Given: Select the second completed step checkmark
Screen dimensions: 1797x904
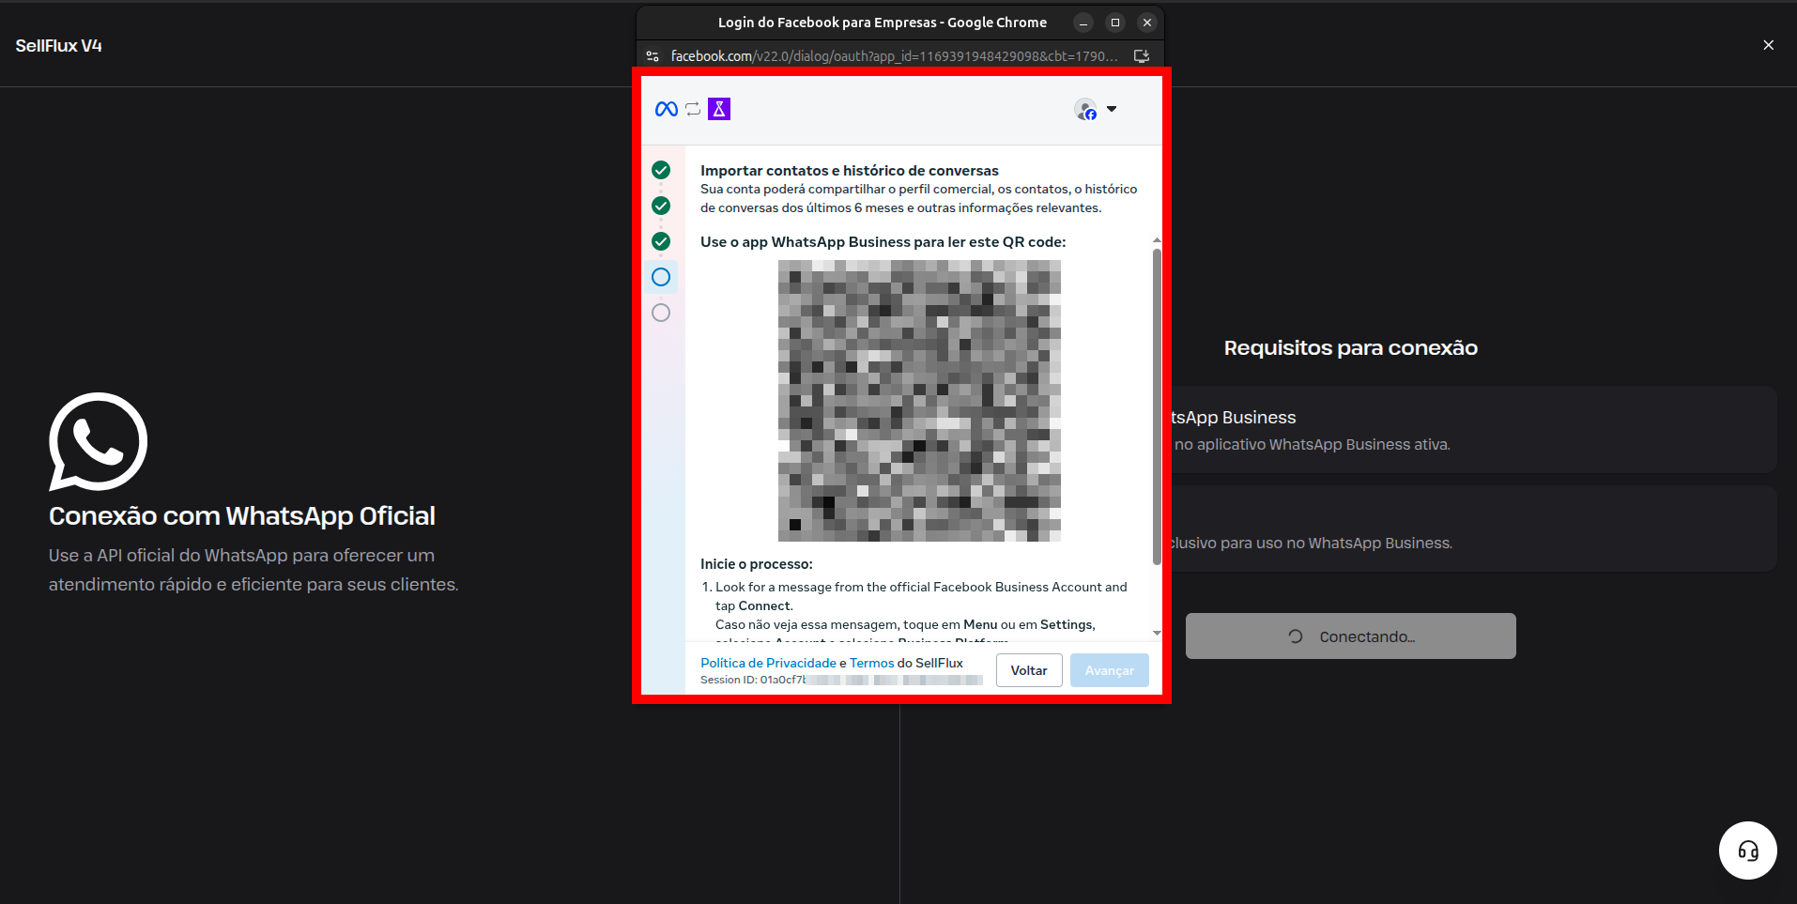Looking at the screenshot, I should (x=661, y=206).
